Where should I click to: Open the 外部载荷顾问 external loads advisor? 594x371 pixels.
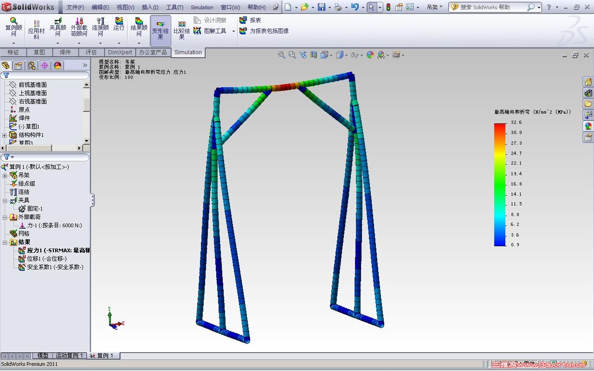tap(79, 27)
